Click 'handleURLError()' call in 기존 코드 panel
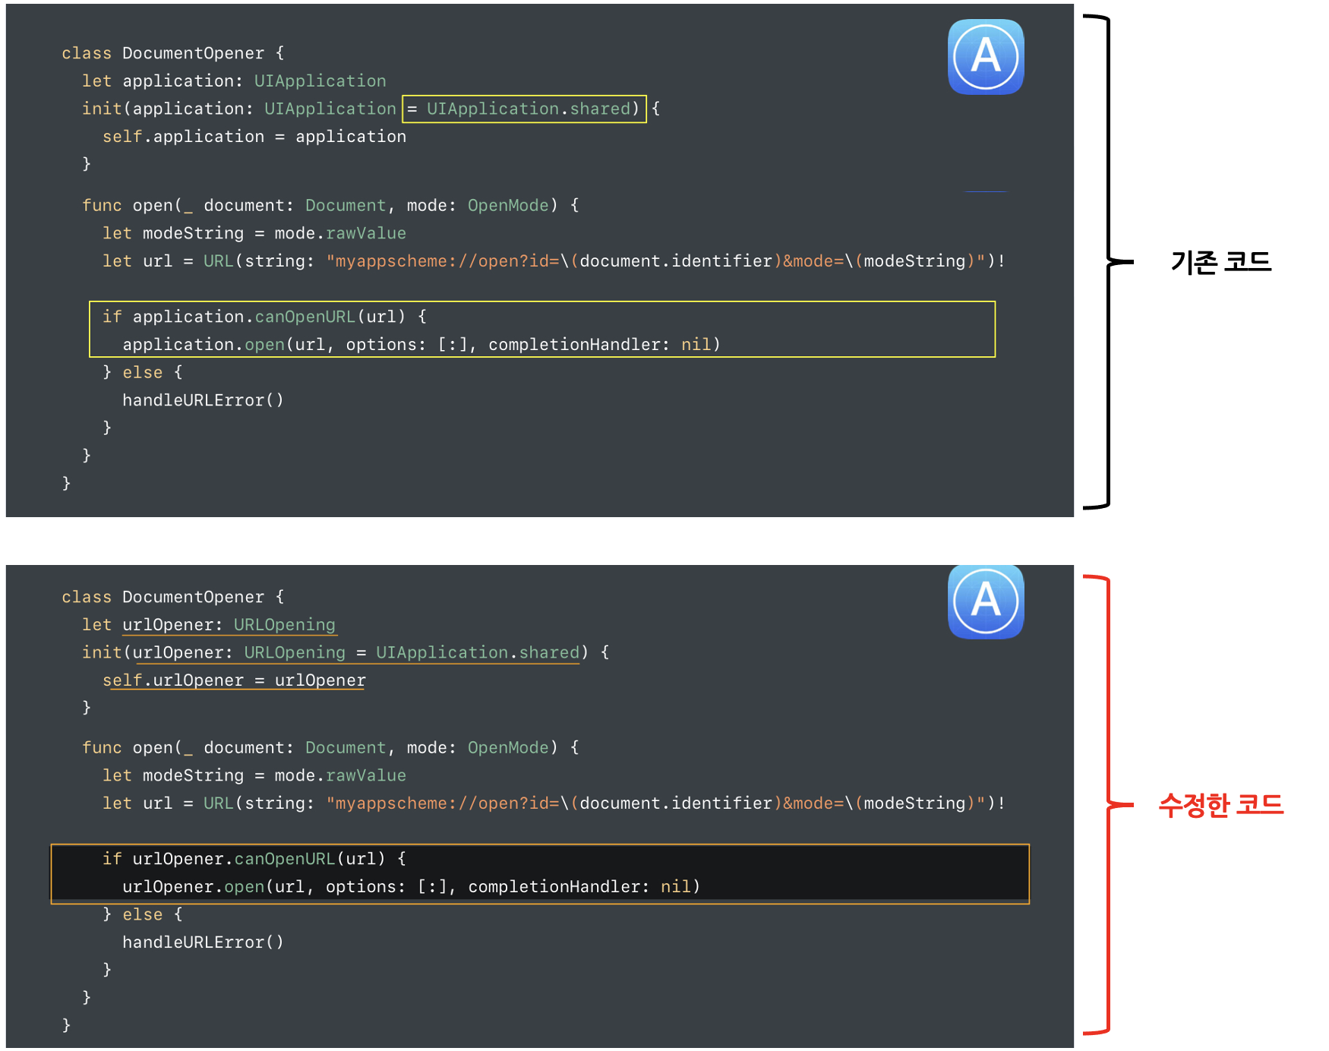The height and width of the screenshot is (1051, 1329). [x=203, y=400]
